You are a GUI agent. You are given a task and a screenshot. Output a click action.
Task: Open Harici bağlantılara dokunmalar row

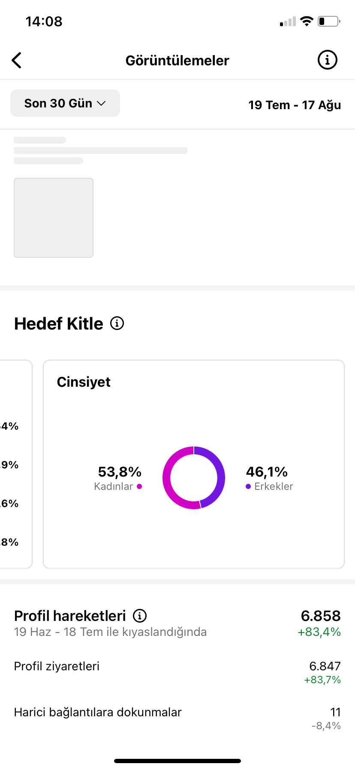pyautogui.click(x=177, y=718)
